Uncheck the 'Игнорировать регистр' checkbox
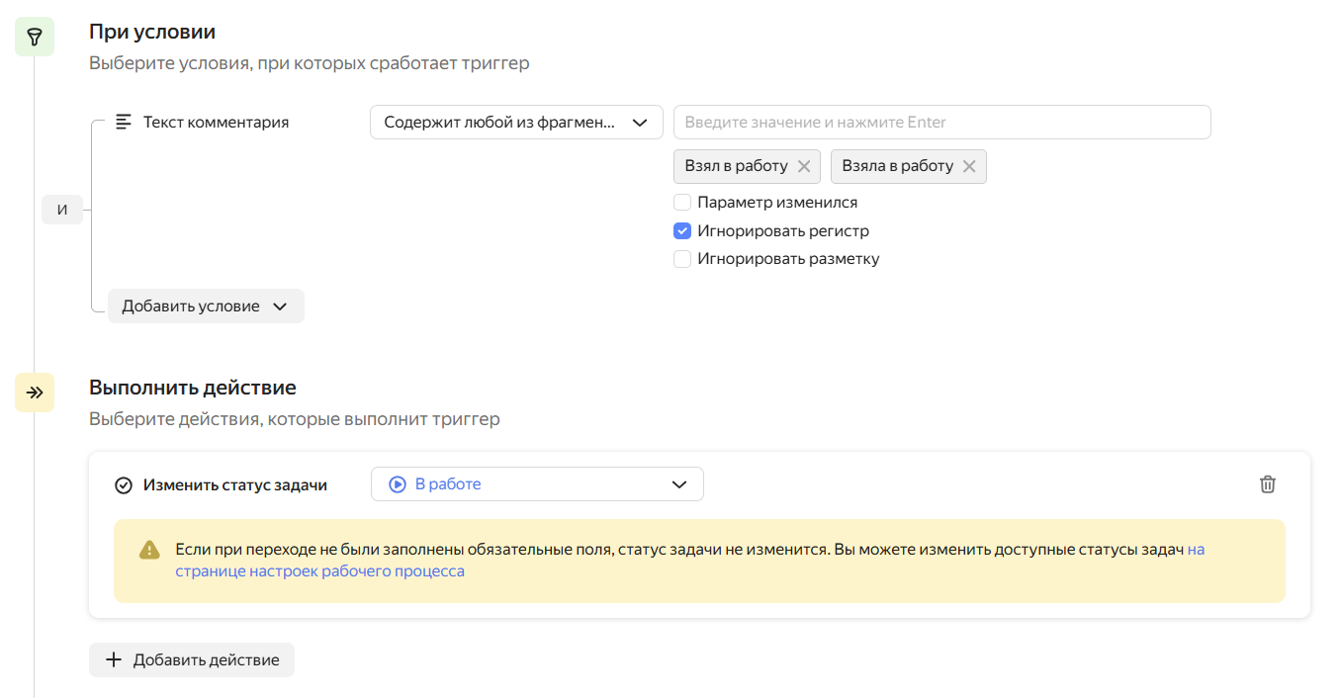This screenshot has height=698, width=1340. (x=682, y=231)
